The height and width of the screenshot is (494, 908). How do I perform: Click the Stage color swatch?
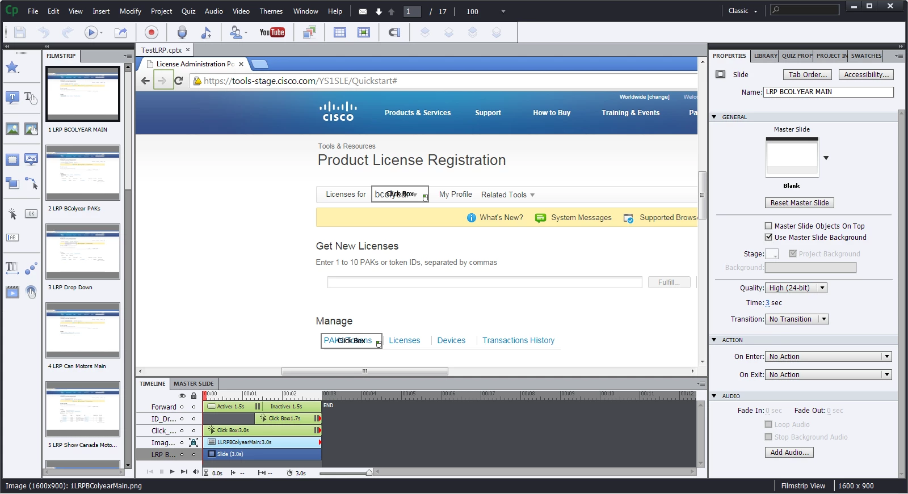tap(772, 254)
